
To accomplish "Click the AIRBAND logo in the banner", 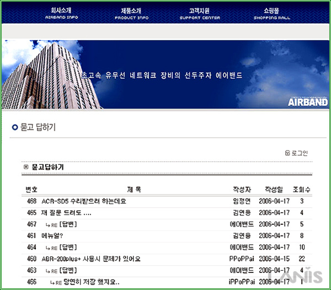I will pyautogui.click(x=308, y=102).
